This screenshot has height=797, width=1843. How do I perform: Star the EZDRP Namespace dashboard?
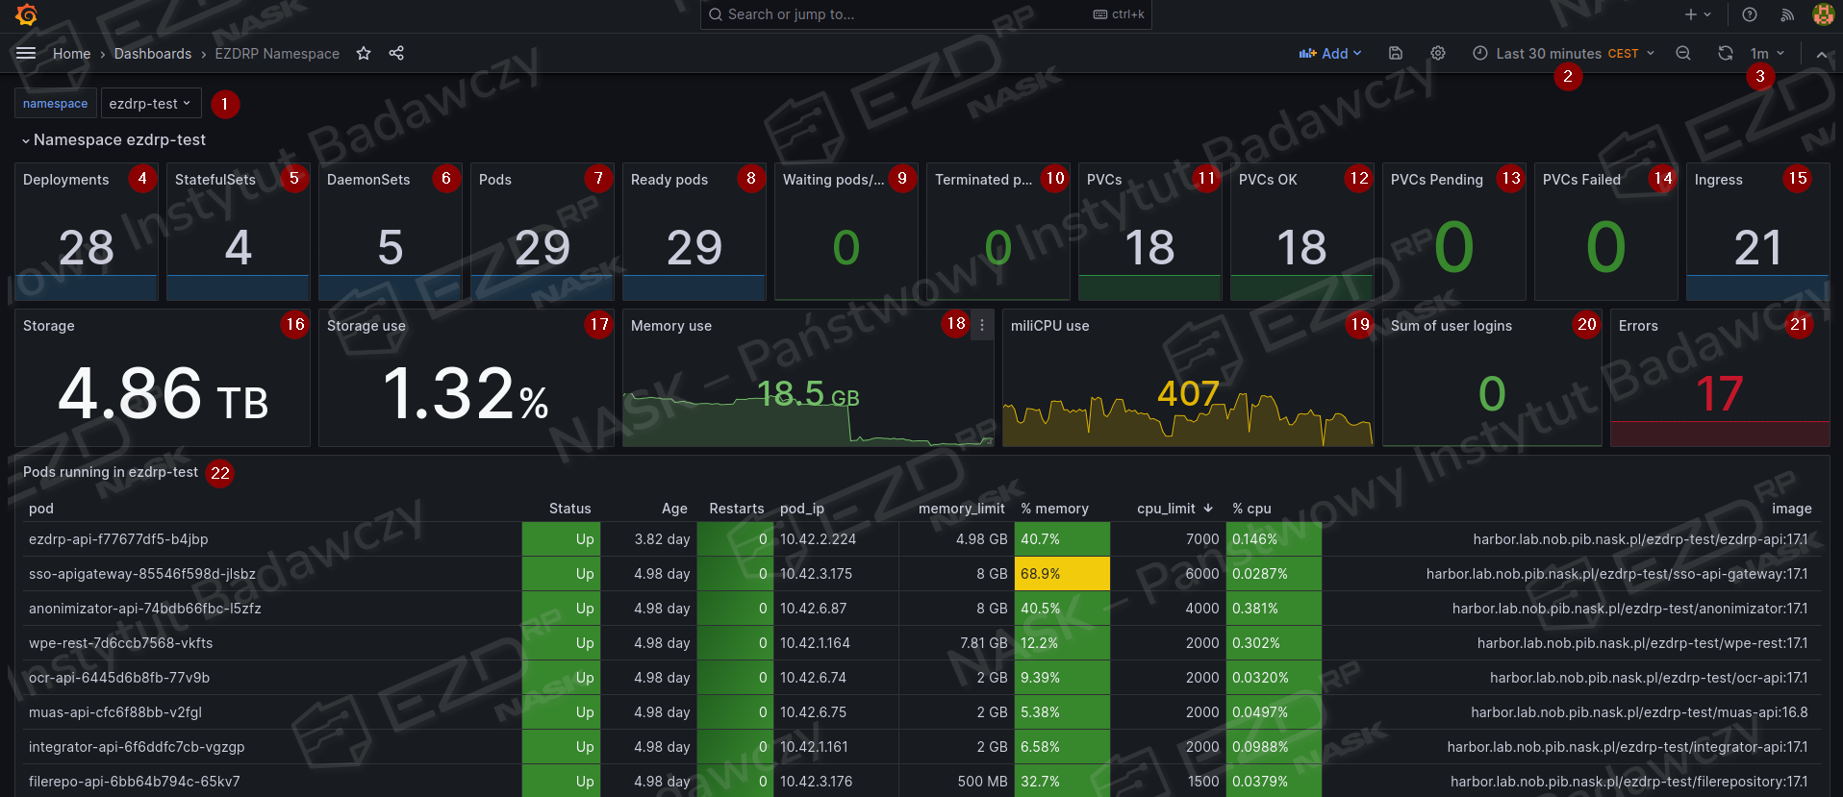364,54
